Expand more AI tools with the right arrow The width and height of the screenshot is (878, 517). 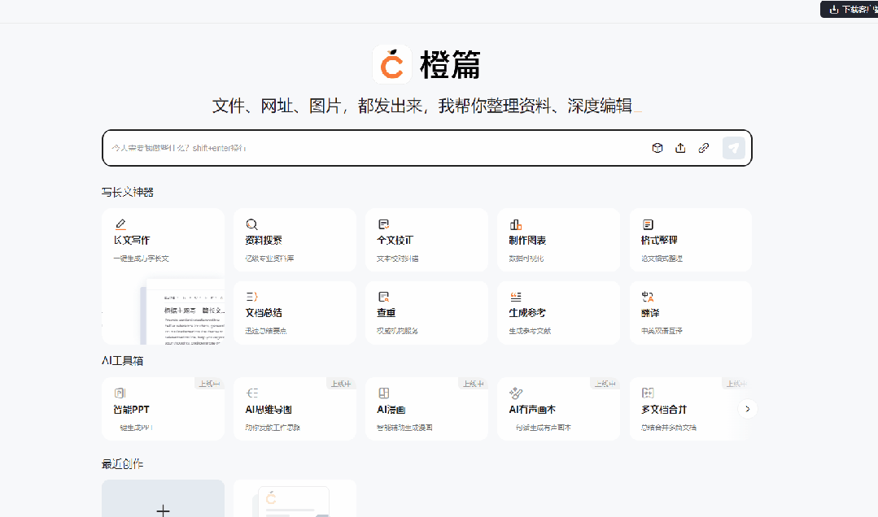[x=747, y=409]
